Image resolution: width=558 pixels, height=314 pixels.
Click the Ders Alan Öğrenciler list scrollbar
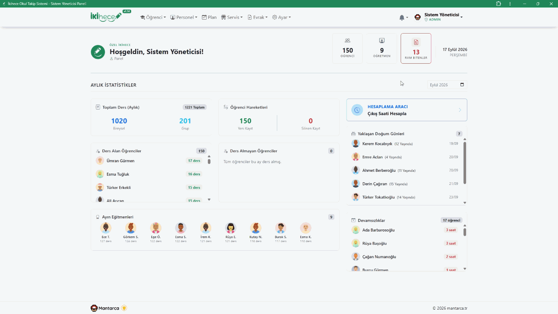(x=209, y=178)
